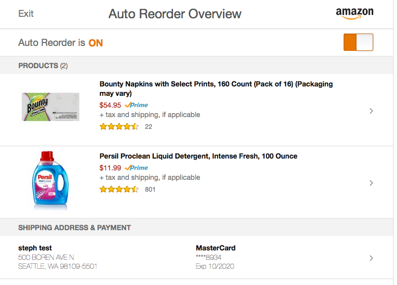
Task: Click 500 BOREN AVE N address line
Action: [46, 257]
